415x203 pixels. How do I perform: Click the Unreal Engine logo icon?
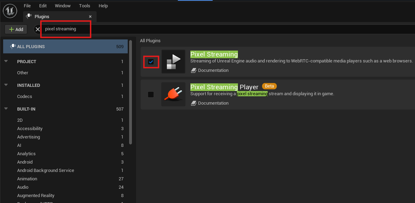point(10,11)
